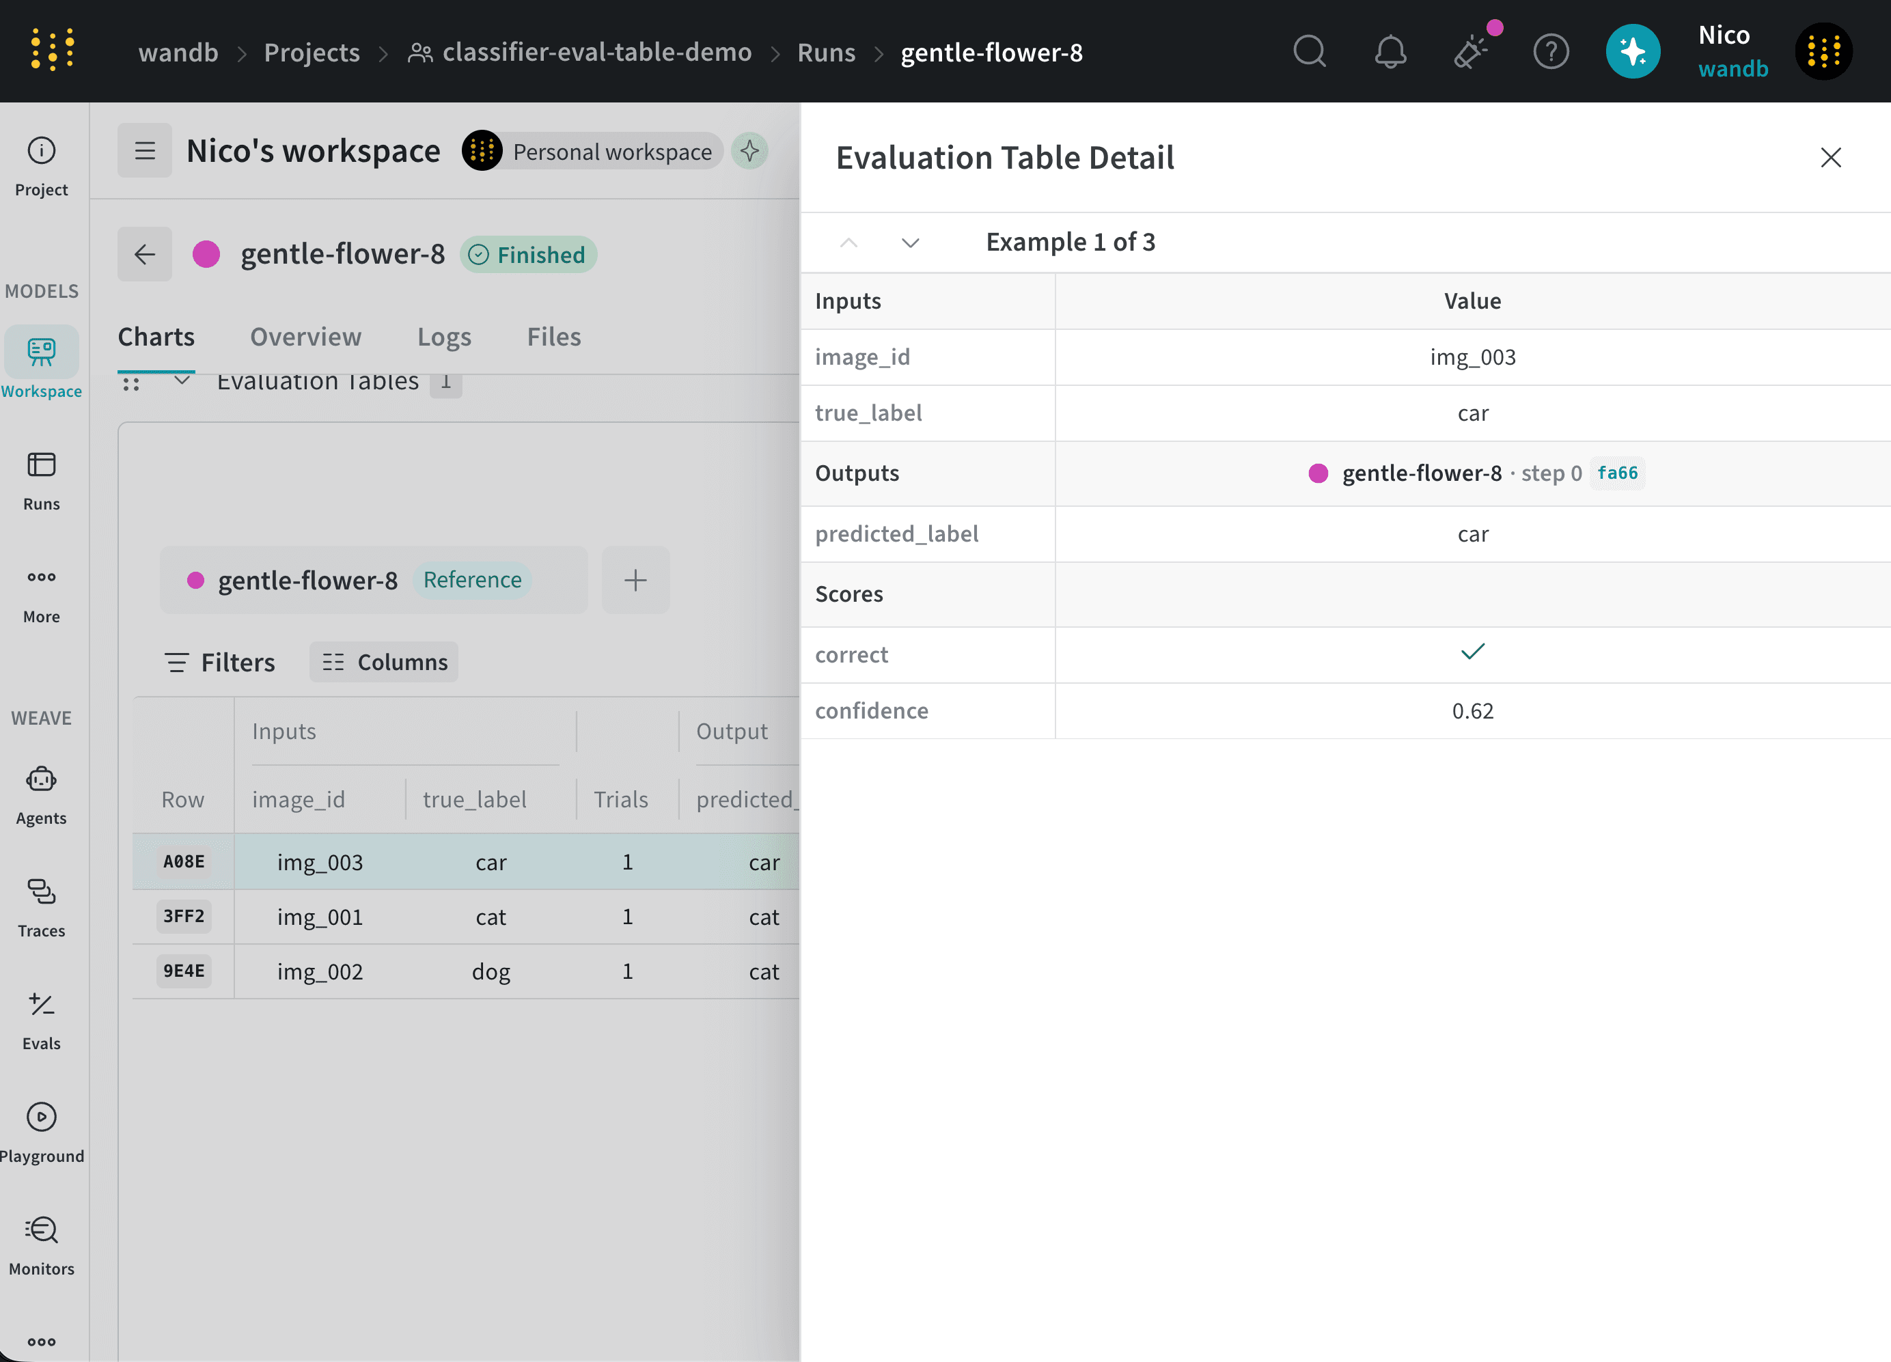Select the 3FF2 row identifier
This screenshot has height=1362, width=1891.
click(184, 916)
